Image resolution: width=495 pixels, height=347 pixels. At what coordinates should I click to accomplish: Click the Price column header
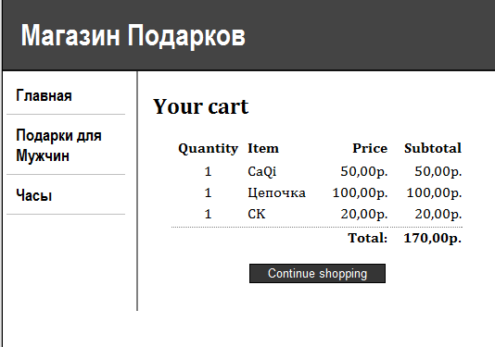[370, 148]
